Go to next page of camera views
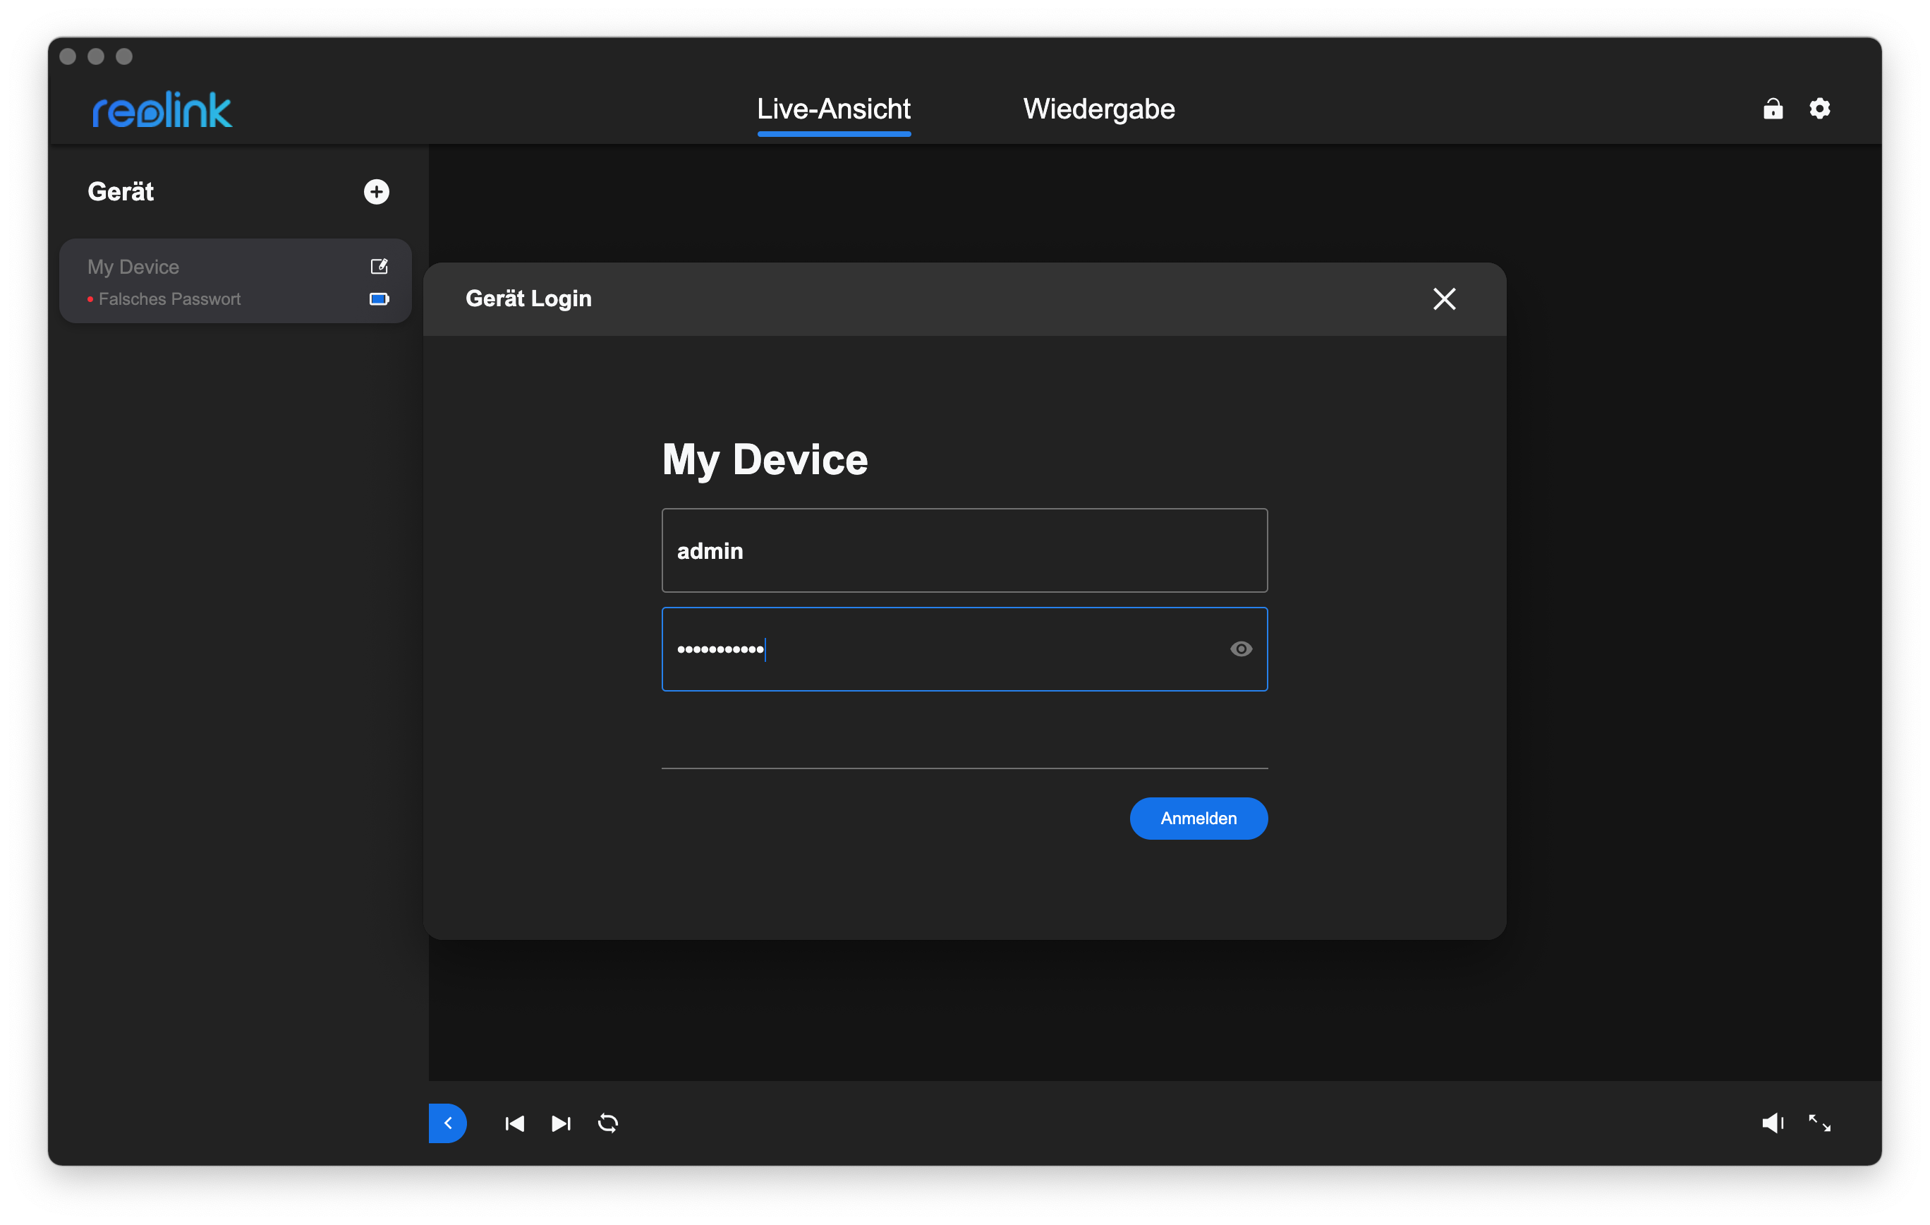1930x1225 pixels. point(561,1123)
